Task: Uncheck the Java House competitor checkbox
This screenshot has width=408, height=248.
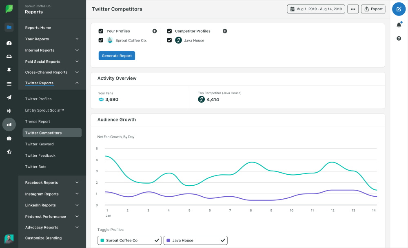Action: tap(169, 40)
